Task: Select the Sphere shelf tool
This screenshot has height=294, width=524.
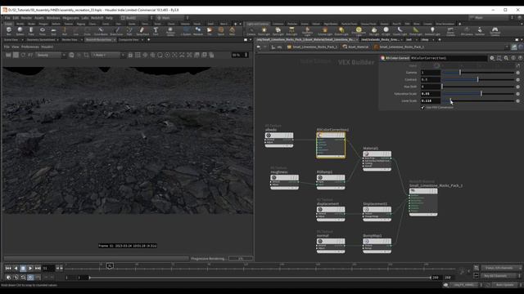Action: pyautogui.click(x=20, y=31)
